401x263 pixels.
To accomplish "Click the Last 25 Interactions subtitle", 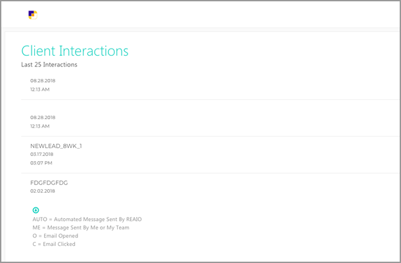I will 49,64.
